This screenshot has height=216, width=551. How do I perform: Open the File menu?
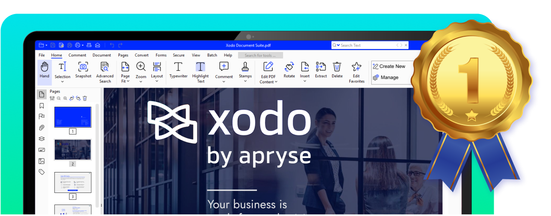[x=41, y=55]
